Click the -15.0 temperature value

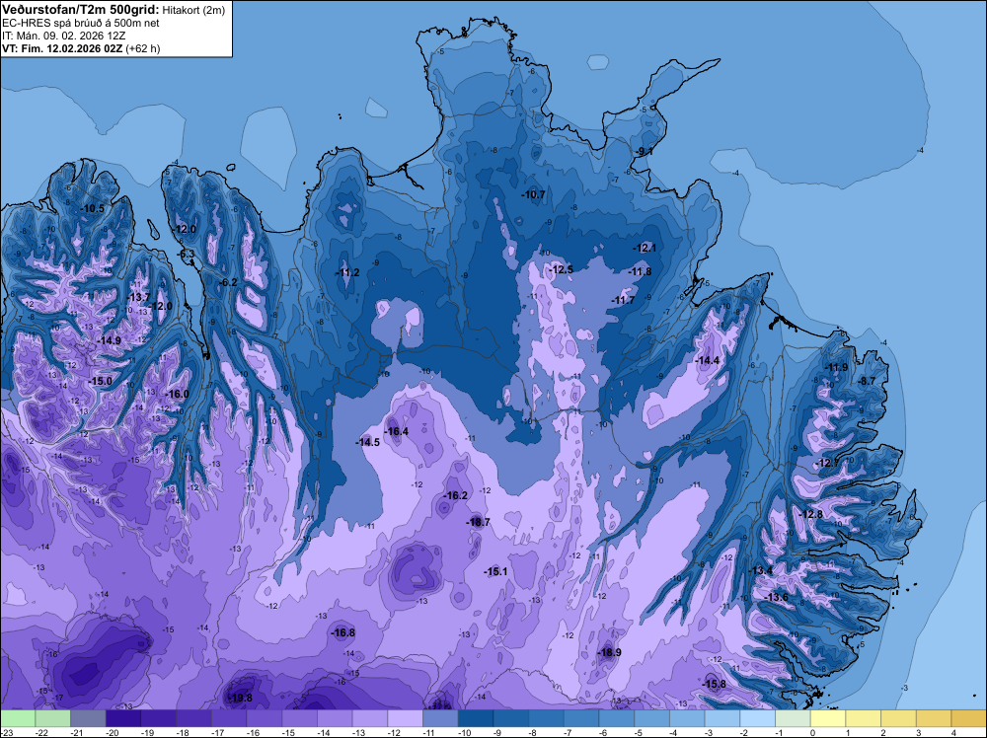pyautogui.click(x=100, y=381)
